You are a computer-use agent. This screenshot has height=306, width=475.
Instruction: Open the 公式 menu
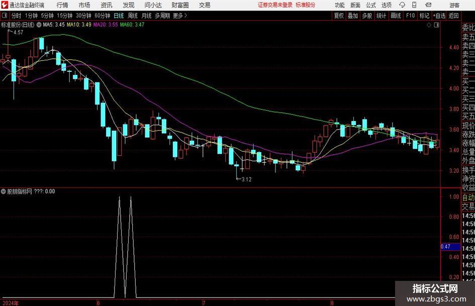tap(370, 5)
